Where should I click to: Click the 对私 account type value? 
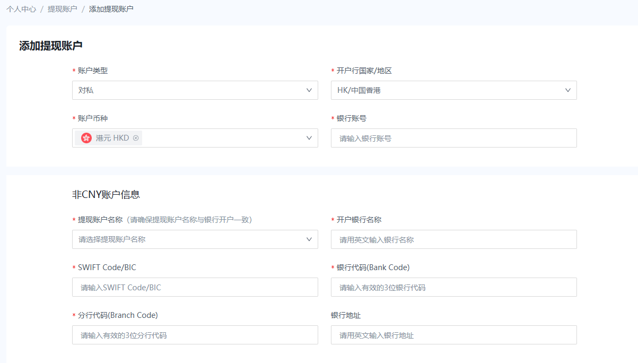coord(86,90)
